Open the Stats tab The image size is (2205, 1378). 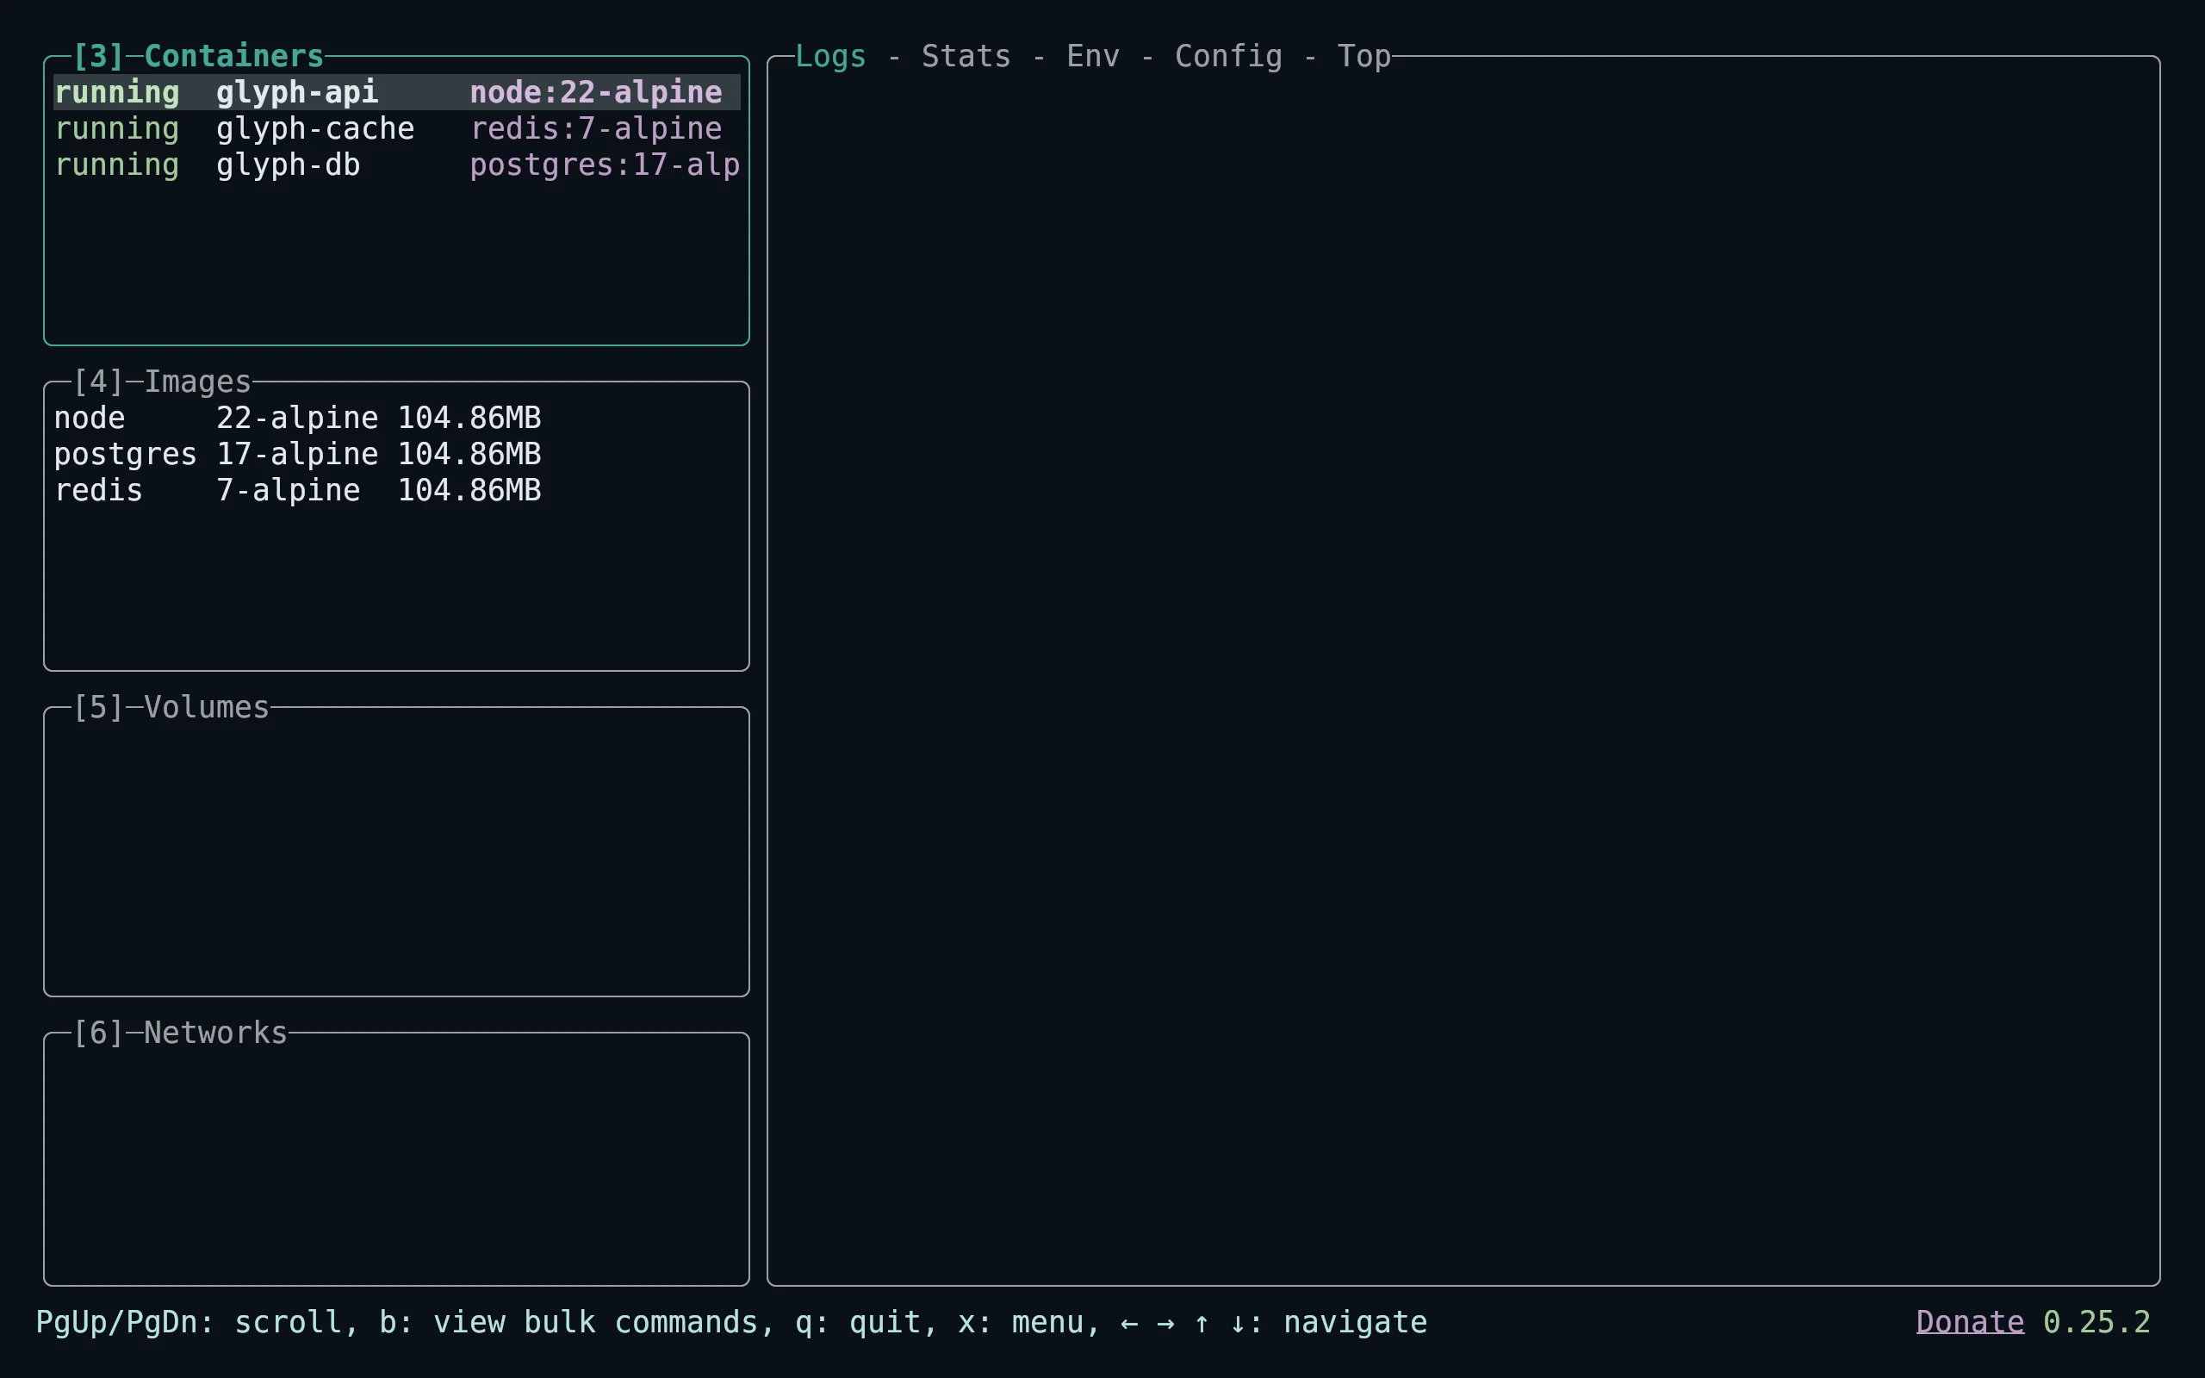coord(966,57)
